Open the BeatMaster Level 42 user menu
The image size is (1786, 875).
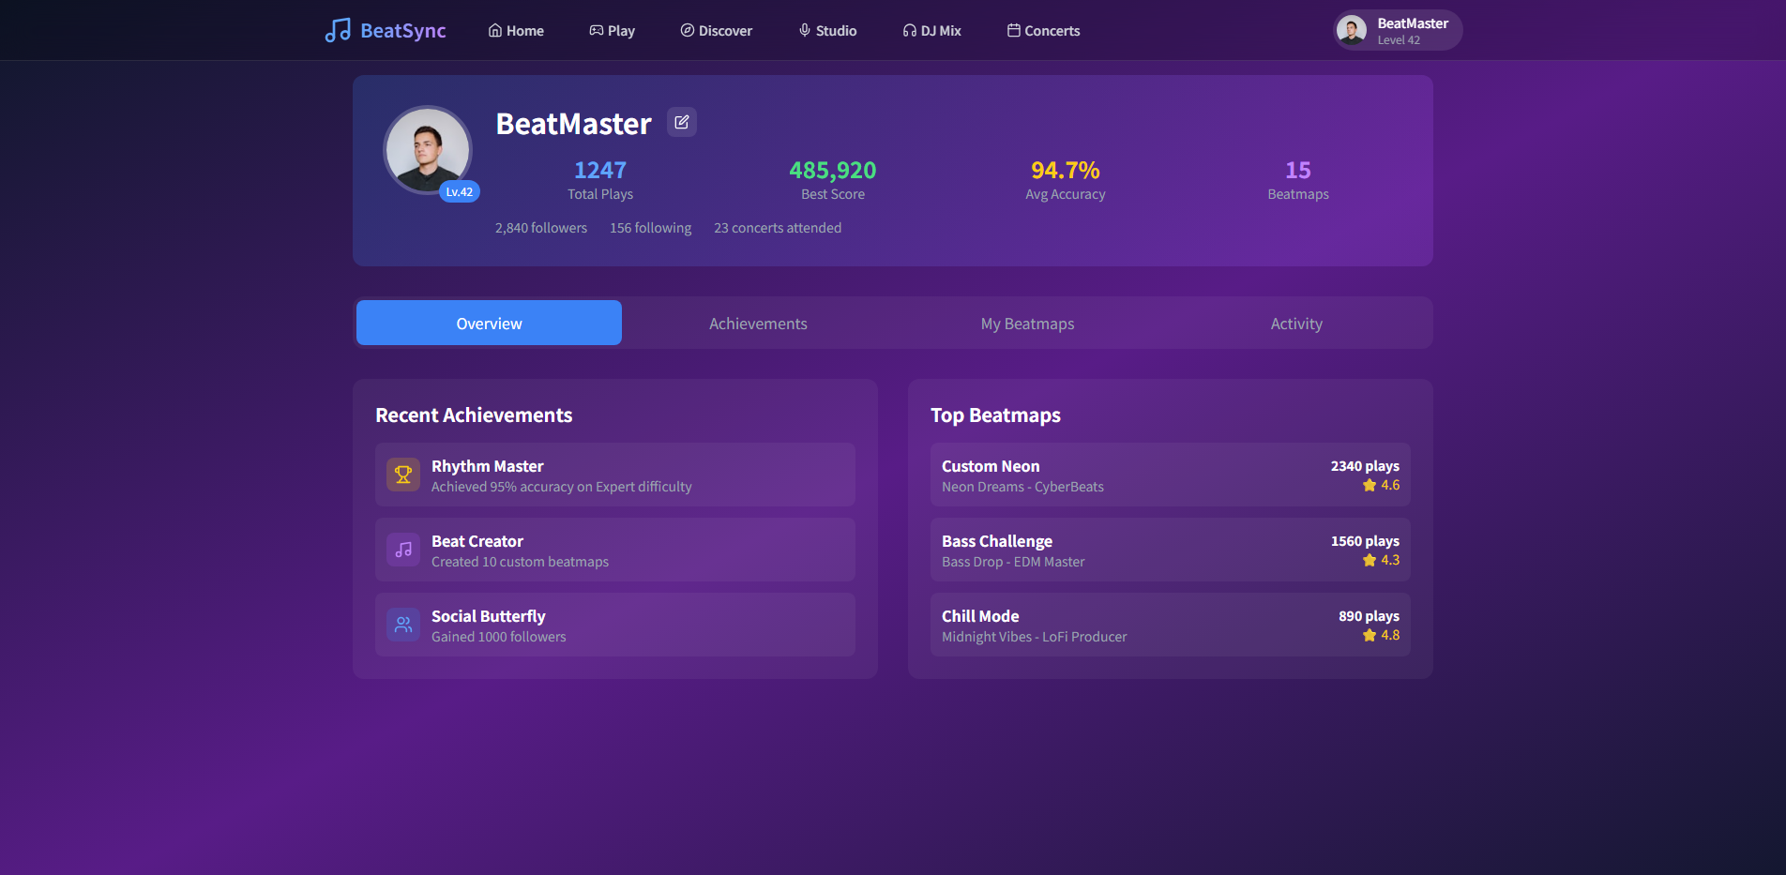click(x=1398, y=30)
